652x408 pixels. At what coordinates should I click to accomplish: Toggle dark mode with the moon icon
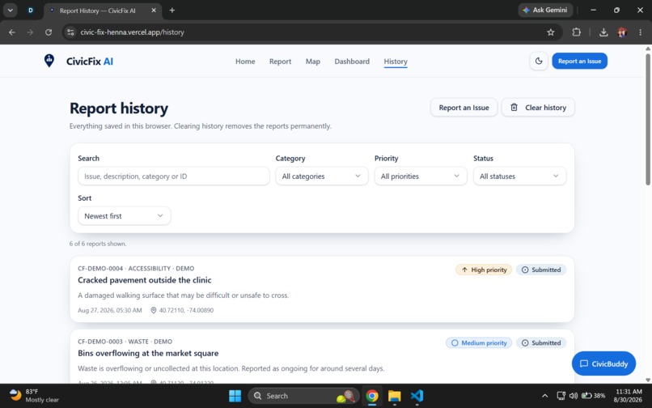(x=539, y=62)
